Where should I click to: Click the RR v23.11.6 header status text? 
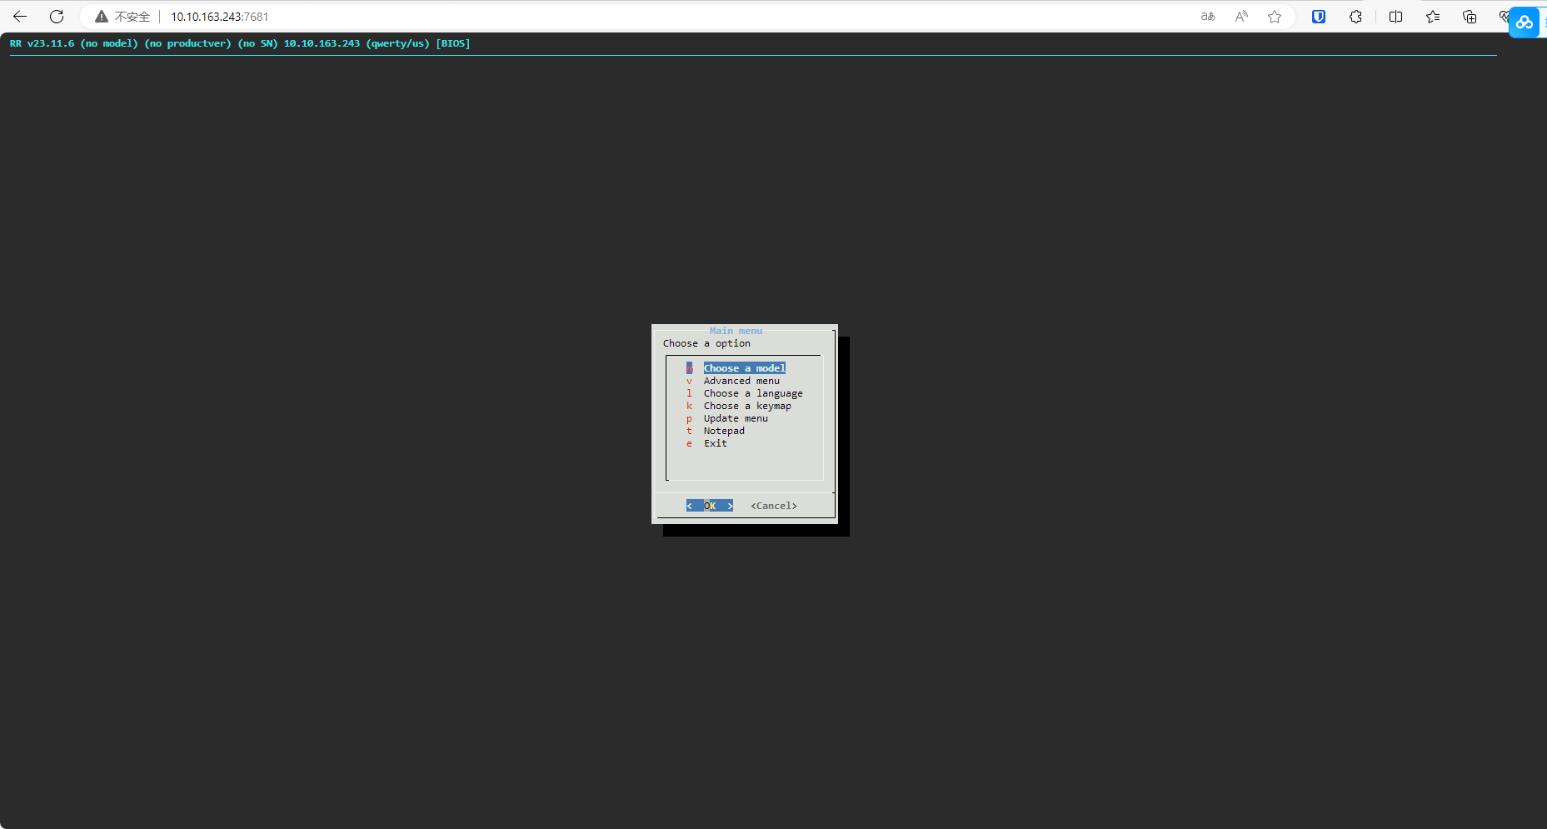(240, 43)
